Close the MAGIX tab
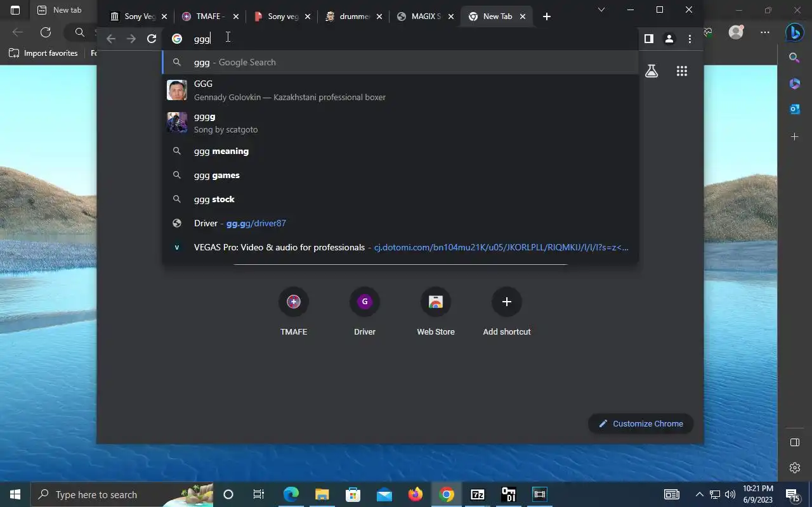This screenshot has height=507, width=812. tap(451, 16)
